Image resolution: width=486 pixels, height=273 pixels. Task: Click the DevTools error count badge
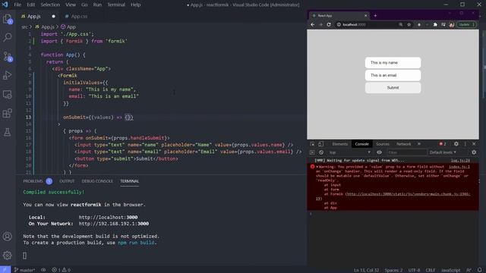(443, 144)
